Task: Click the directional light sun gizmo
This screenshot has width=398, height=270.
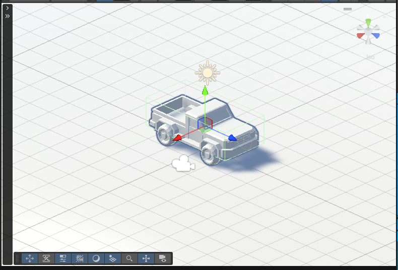Action: tap(208, 73)
